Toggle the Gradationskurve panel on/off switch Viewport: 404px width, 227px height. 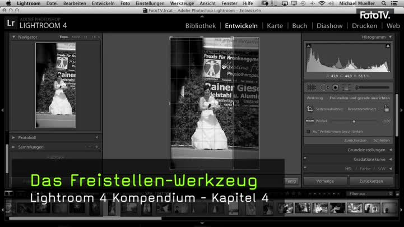(x=305, y=159)
